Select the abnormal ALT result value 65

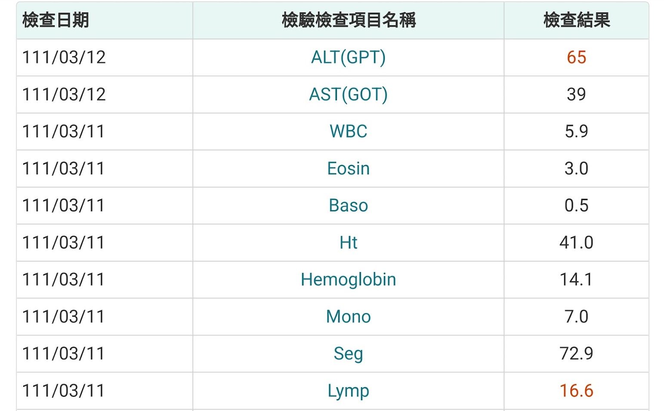[576, 57]
